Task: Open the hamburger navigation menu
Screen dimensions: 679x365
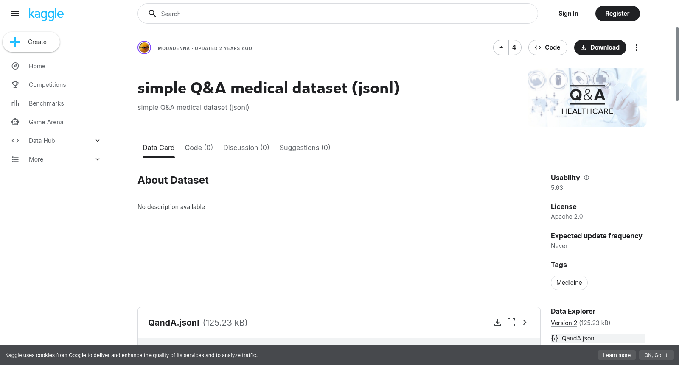Action: tap(15, 14)
